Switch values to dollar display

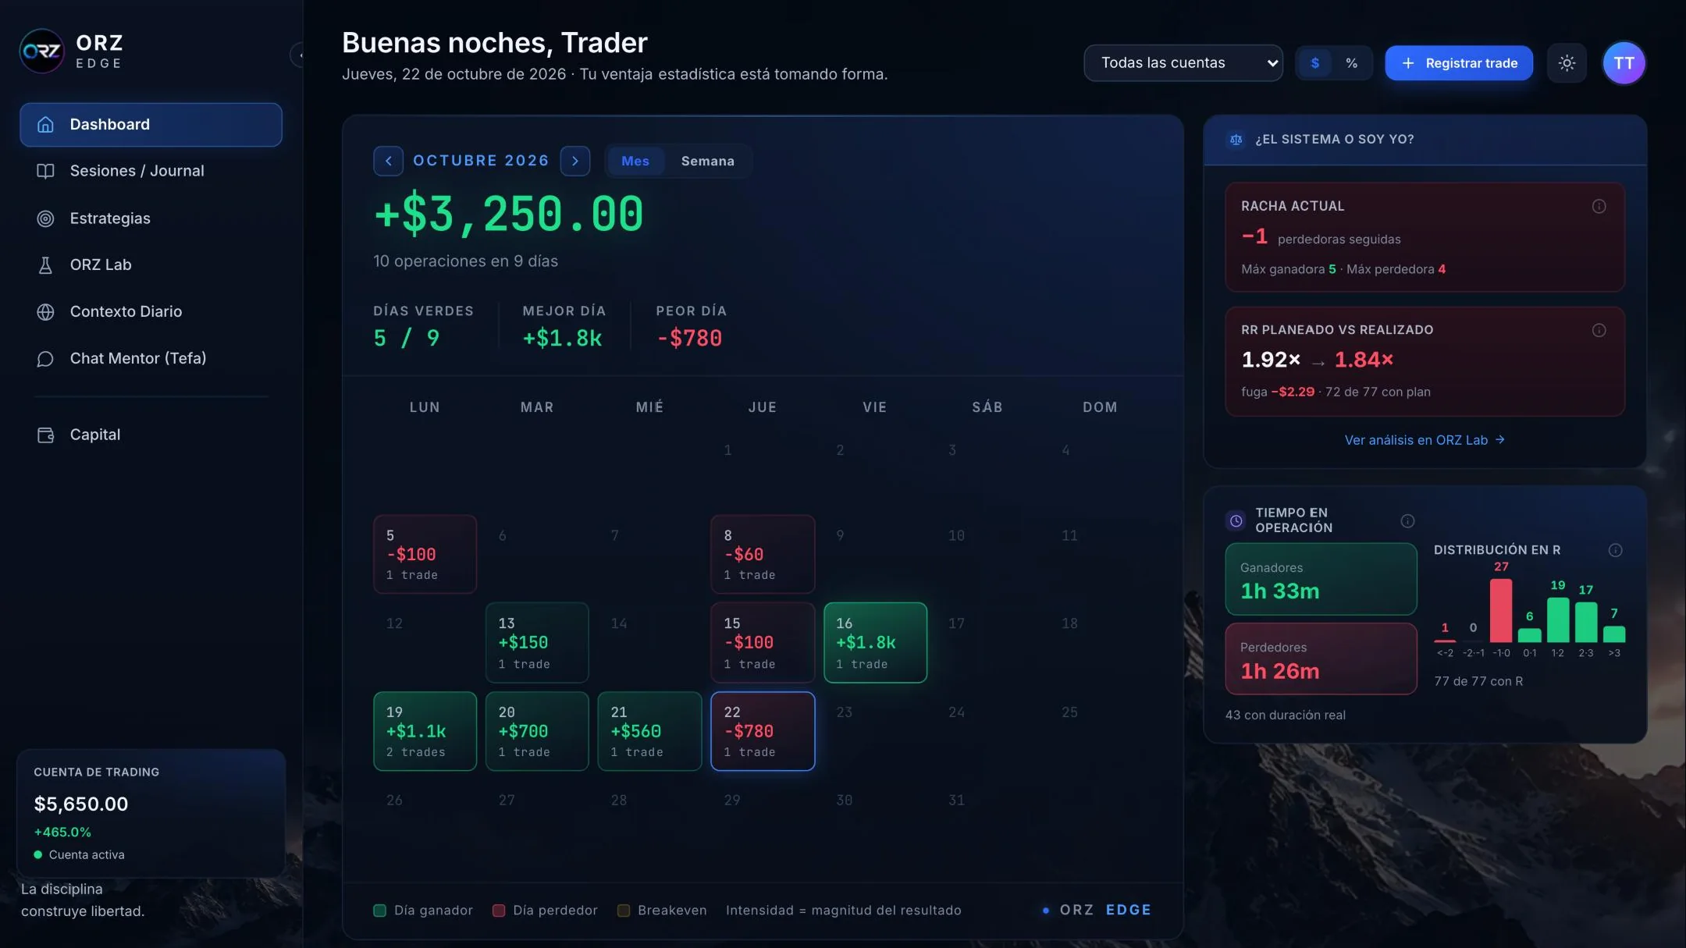[1315, 63]
